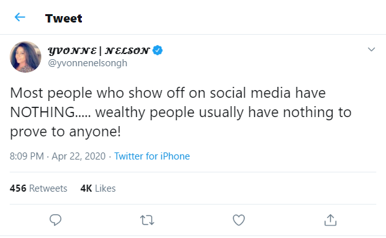Click the 8:09 PM timestamp

[x=27, y=156]
